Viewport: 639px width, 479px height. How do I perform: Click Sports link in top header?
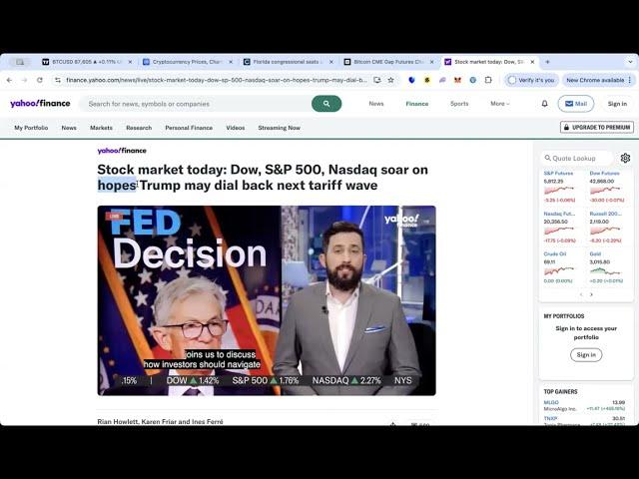[459, 104]
